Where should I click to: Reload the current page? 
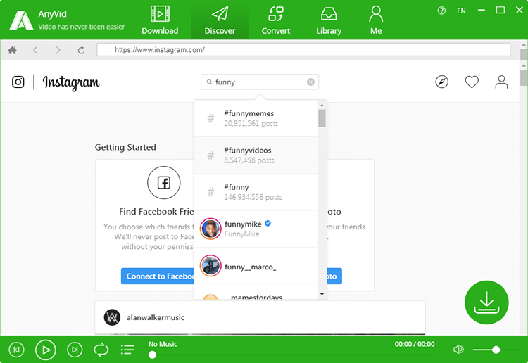pyautogui.click(x=81, y=50)
